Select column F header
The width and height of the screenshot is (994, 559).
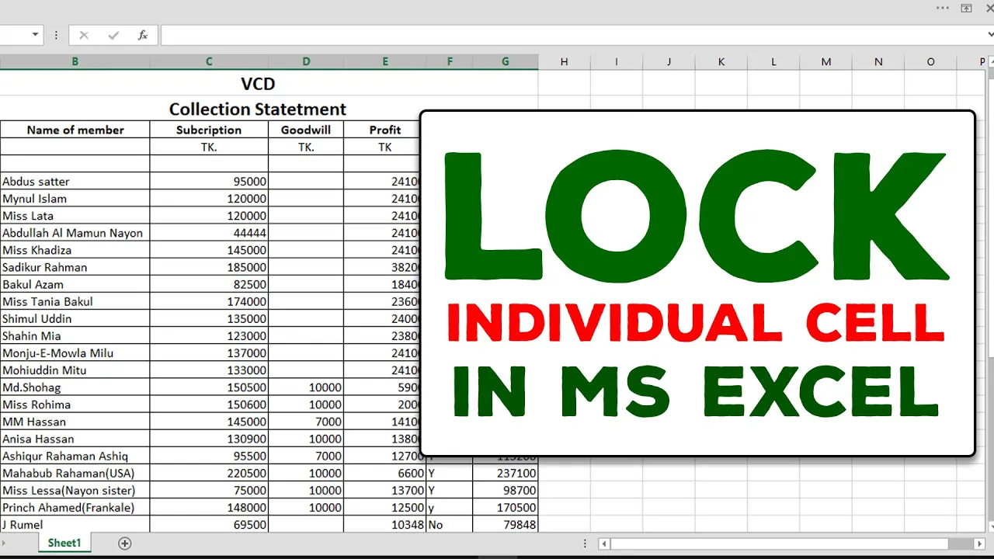click(x=450, y=61)
